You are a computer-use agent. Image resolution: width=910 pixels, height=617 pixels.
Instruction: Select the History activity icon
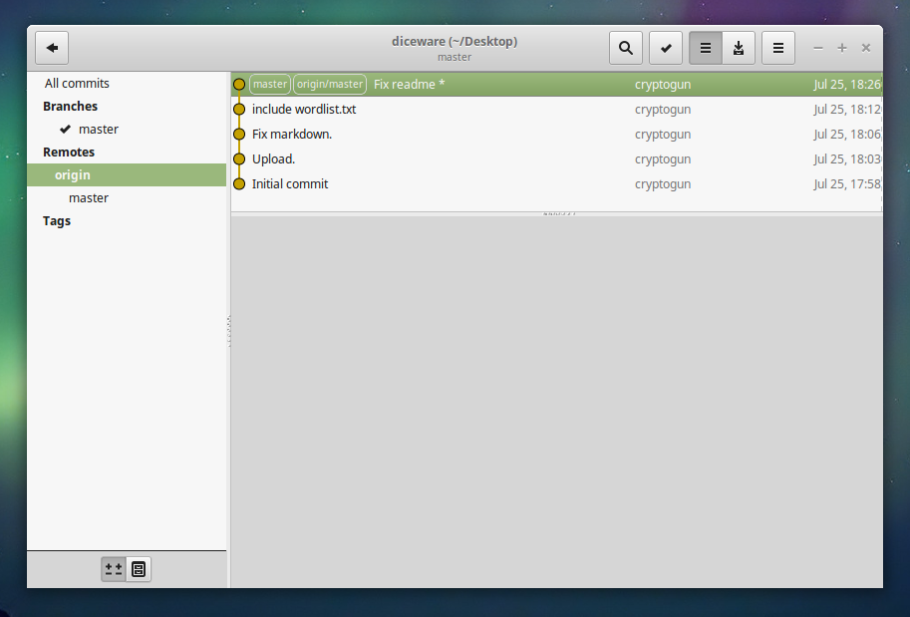click(705, 47)
